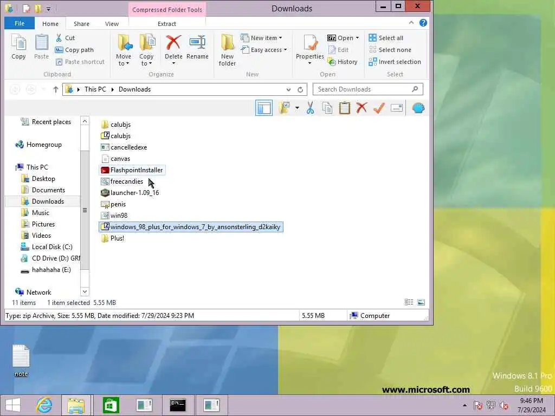This screenshot has width=555, height=416.
Task: Click the Search Downloads field
Action: pos(367,89)
